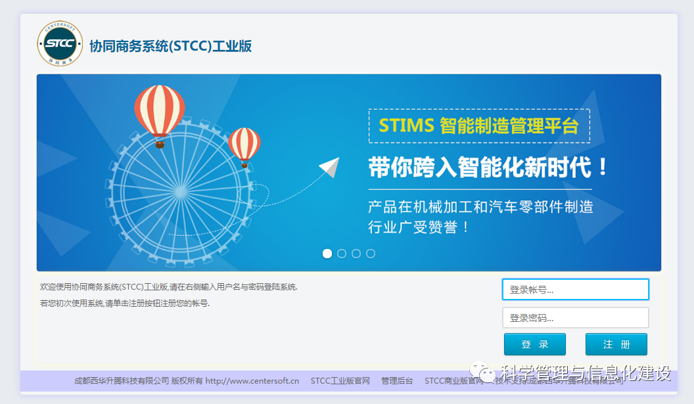Select the second carousel indicator dot

coord(342,254)
